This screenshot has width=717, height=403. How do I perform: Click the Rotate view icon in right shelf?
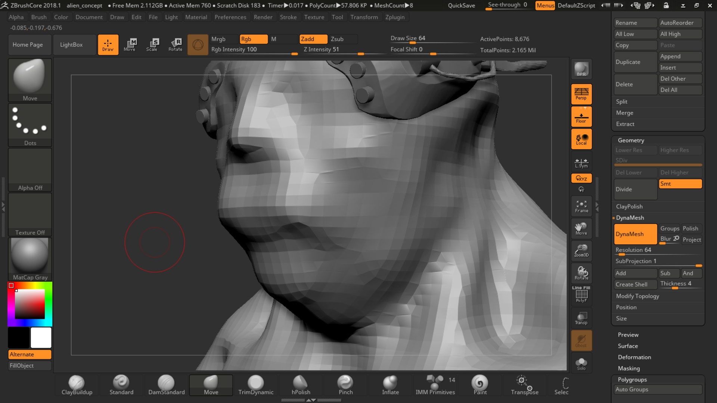tap(581, 273)
